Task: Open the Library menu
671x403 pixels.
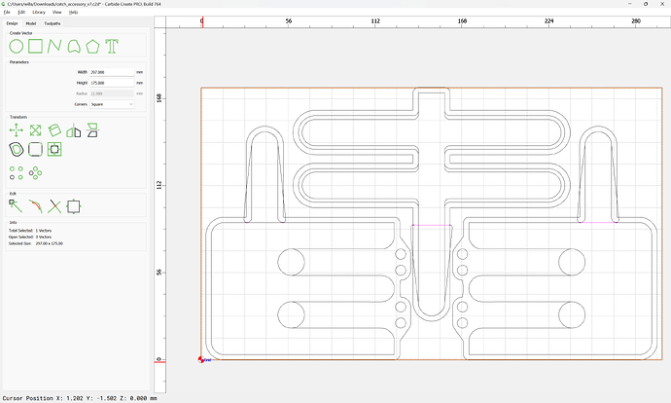Action: (39, 13)
